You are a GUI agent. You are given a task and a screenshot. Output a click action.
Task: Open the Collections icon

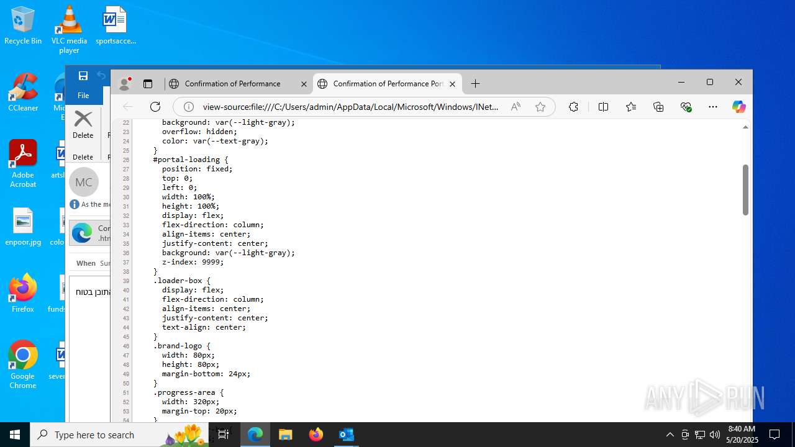tap(658, 107)
